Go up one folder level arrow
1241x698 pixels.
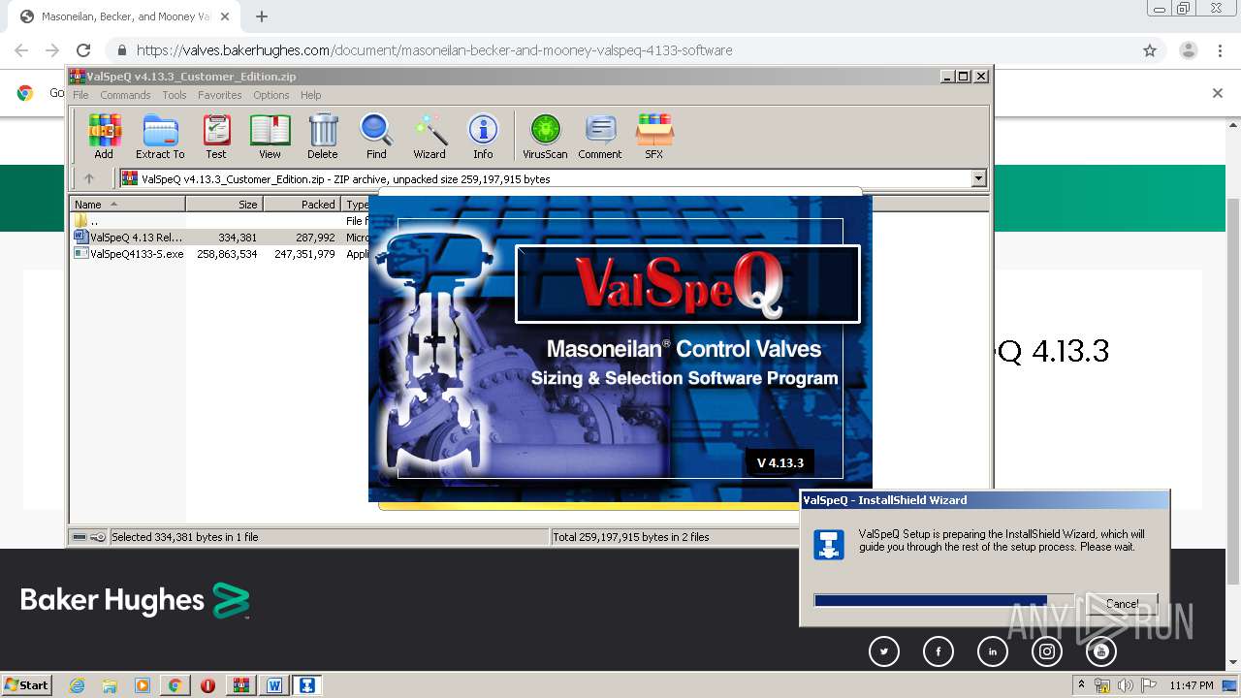point(89,178)
